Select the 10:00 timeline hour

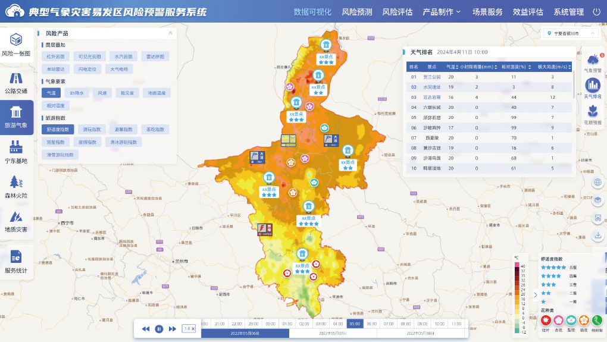coord(439,324)
